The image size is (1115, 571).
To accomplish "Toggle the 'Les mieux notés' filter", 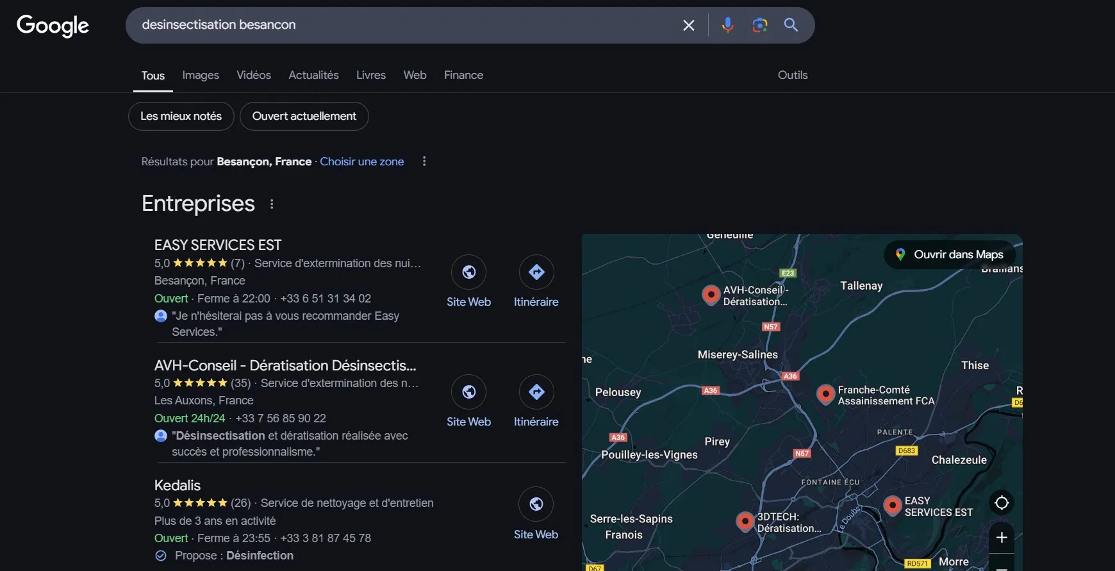I will pyautogui.click(x=181, y=116).
